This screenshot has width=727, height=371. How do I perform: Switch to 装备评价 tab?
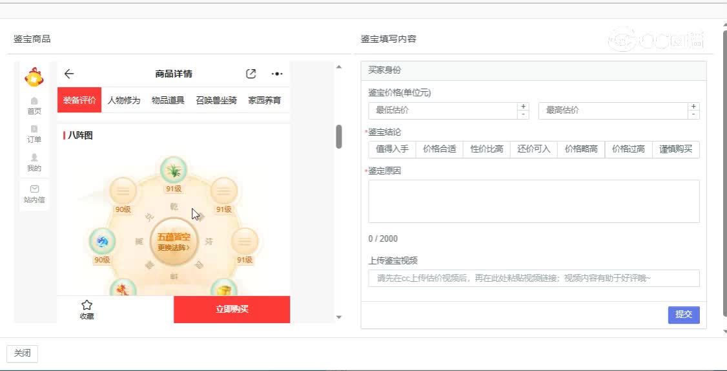coord(79,100)
